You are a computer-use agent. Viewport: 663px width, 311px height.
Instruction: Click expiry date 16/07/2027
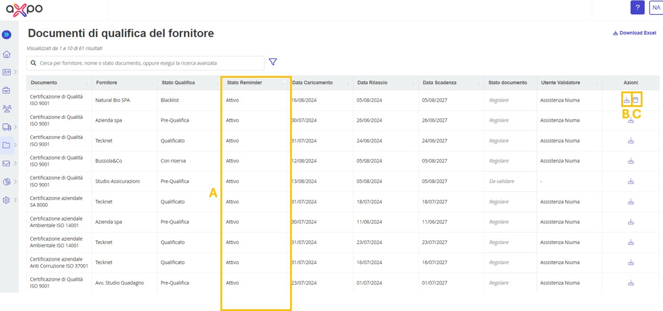pyautogui.click(x=435, y=263)
